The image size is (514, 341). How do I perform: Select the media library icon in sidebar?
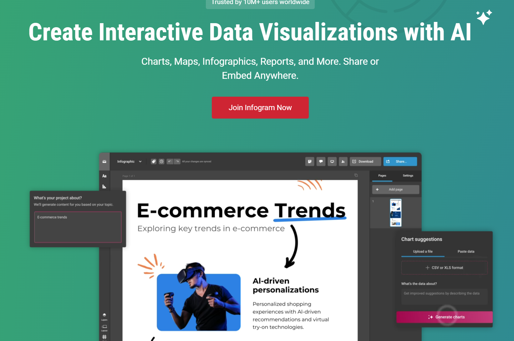pyautogui.click(x=104, y=162)
